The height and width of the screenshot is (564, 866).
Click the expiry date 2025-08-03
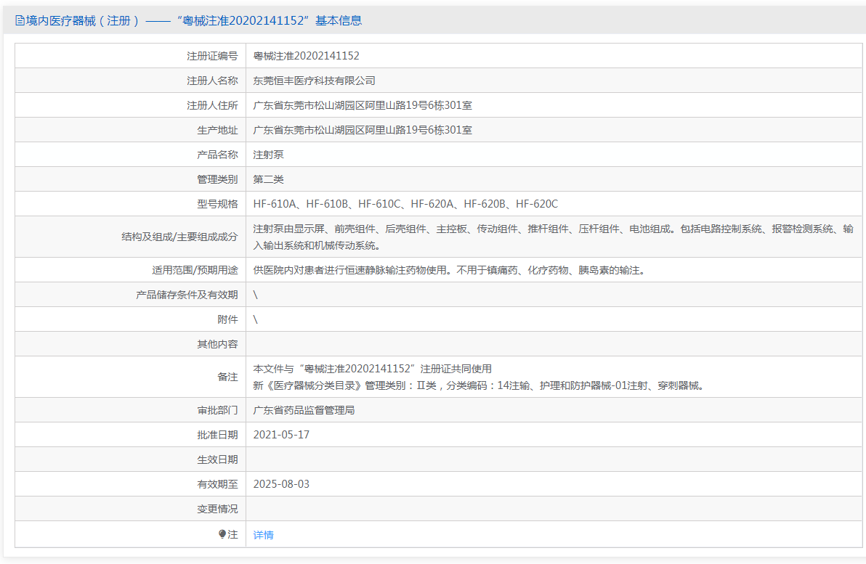coord(281,484)
